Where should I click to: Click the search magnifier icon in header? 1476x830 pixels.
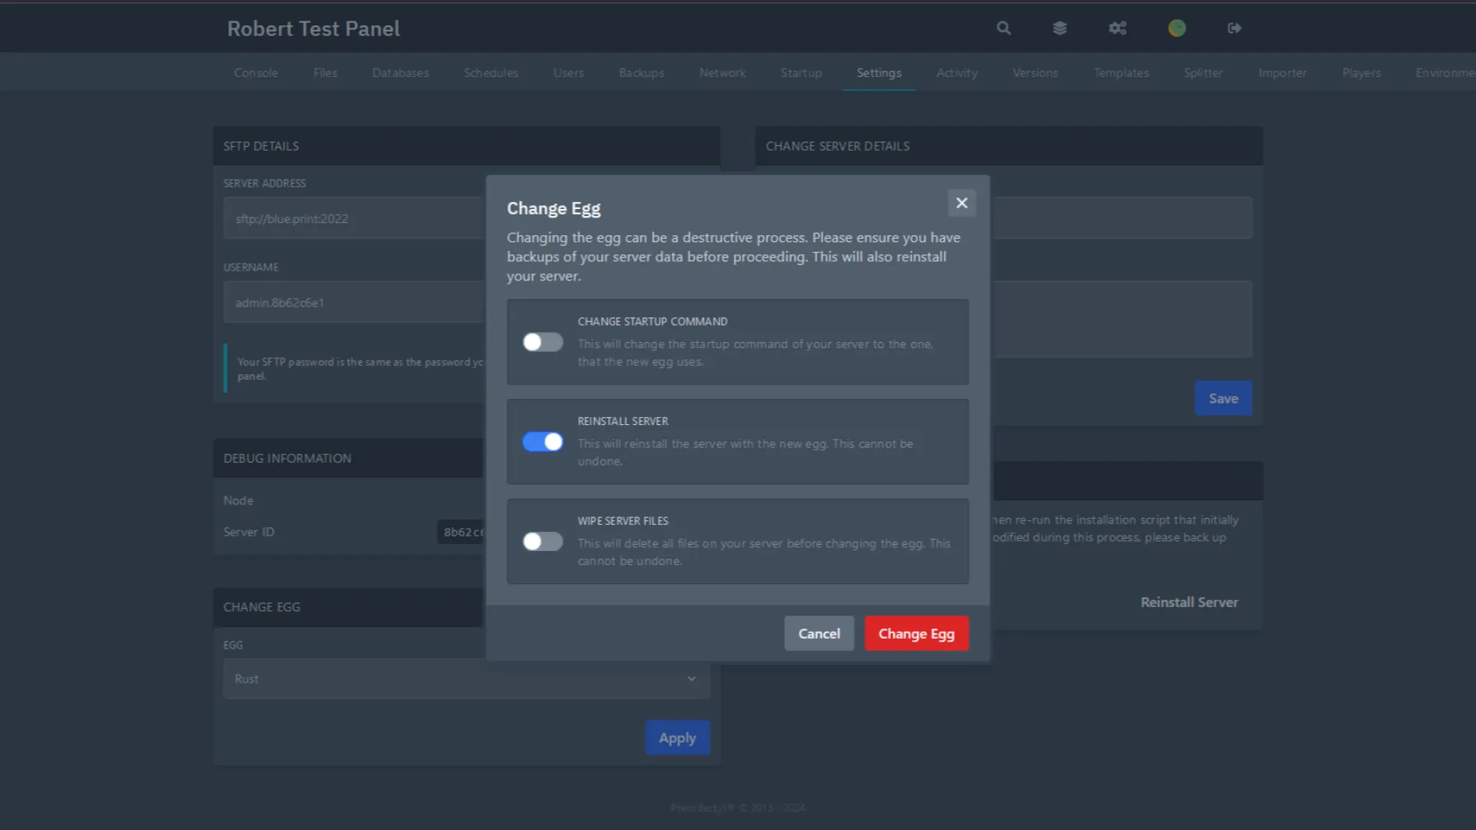(x=1003, y=28)
